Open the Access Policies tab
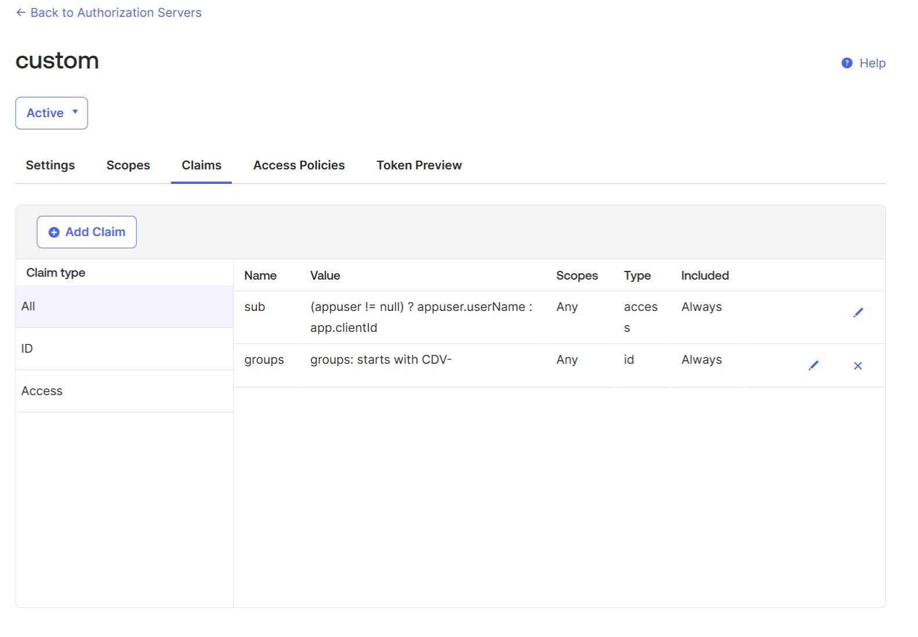Viewport: 918px width, 637px height. coord(299,165)
